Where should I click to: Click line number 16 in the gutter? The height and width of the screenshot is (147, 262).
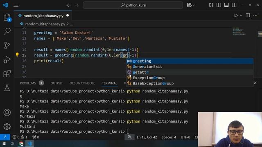(x=24, y=61)
